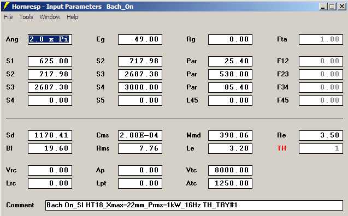The width and height of the screenshot is (348, 216).
Task: Edit the Atc field 1250.00
Action: click(230, 183)
